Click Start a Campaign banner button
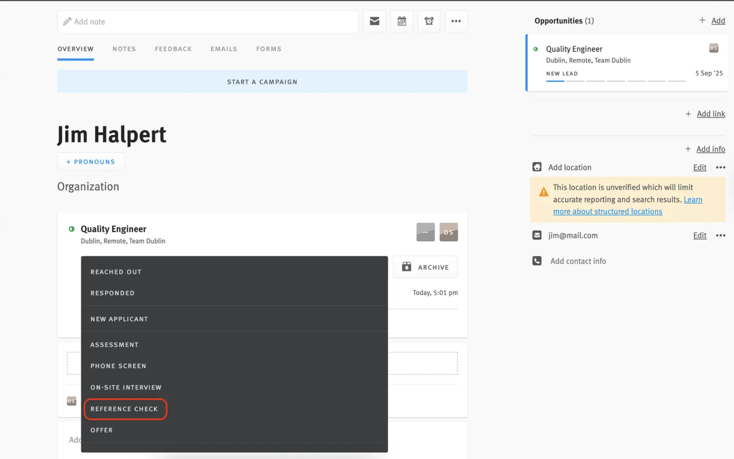 click(262, 82)
